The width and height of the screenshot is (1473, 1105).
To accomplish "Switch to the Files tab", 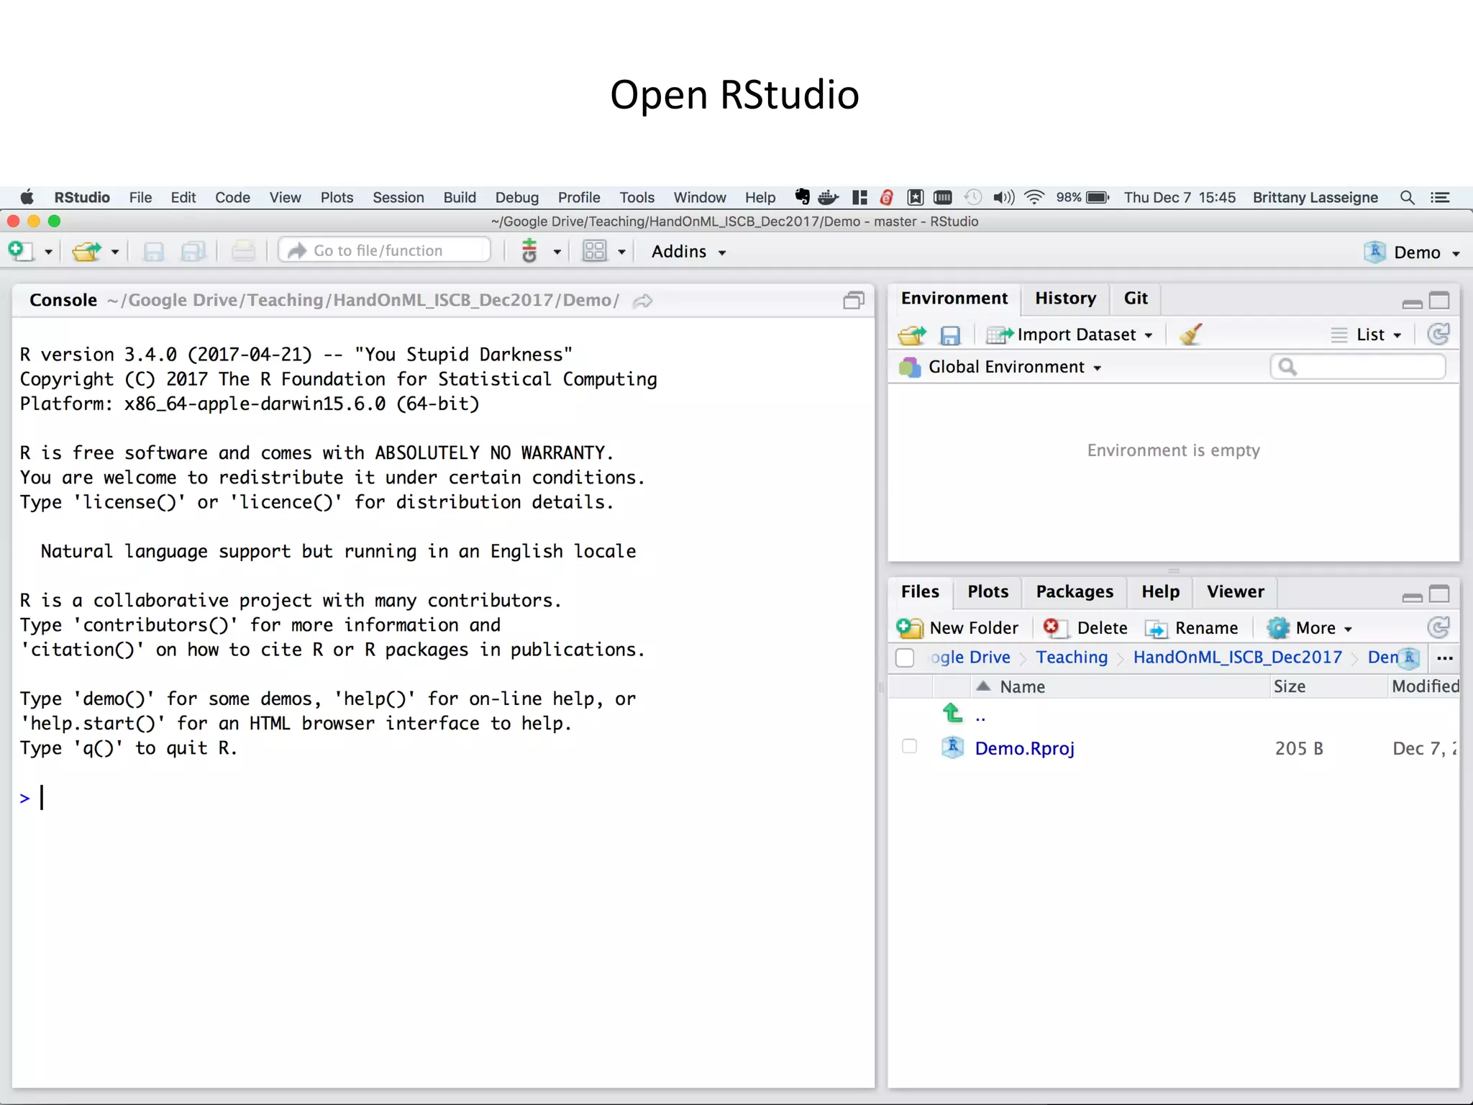I will [x=920, y=592].
